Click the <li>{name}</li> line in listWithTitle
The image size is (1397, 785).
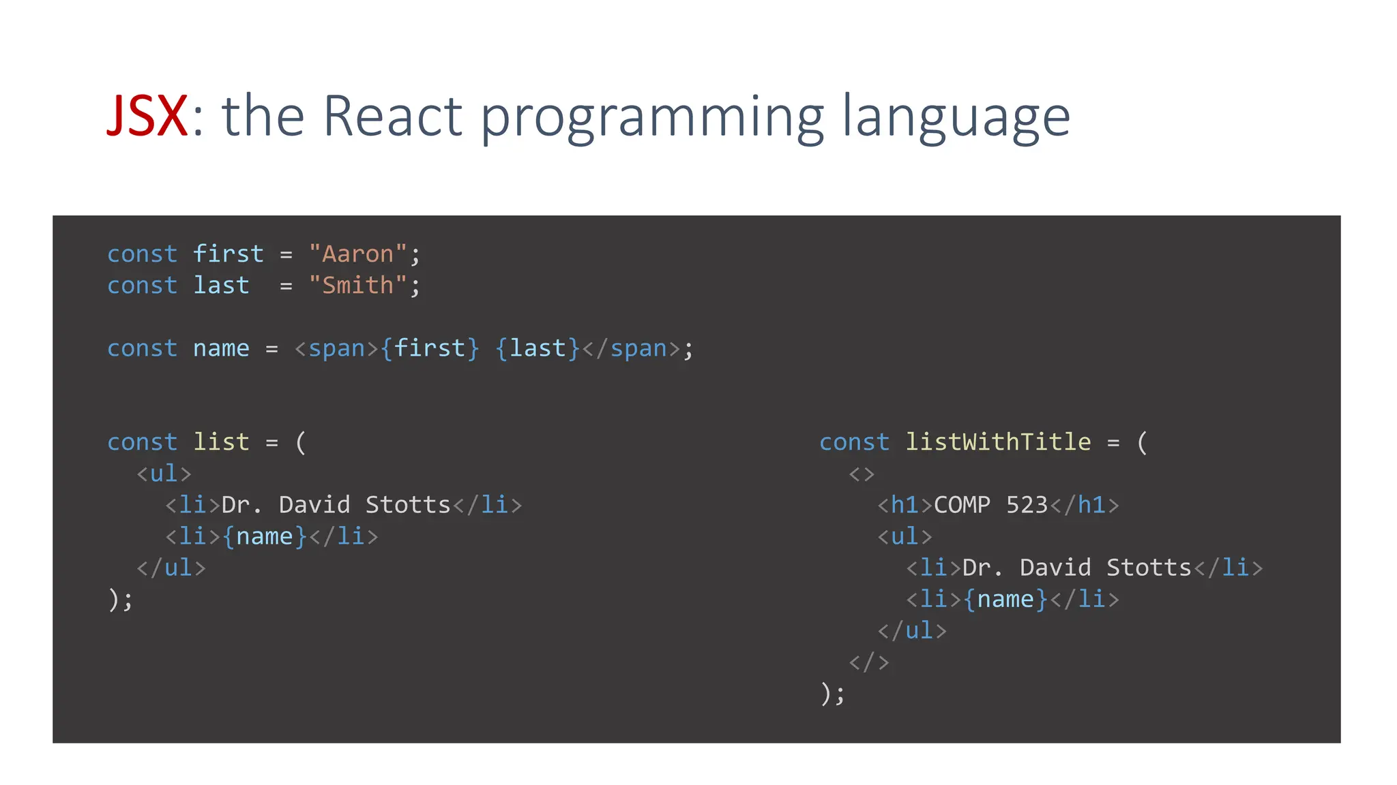pyautogui.click(x=1012, y=600)
